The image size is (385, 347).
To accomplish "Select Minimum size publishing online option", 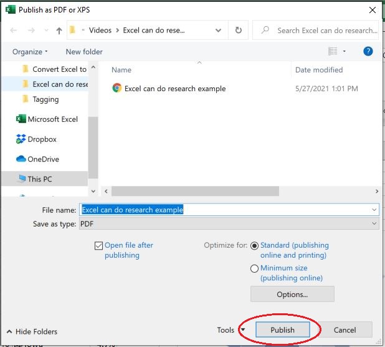I will point(254,268).
